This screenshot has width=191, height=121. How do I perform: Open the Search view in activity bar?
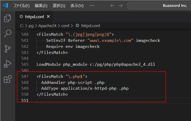8,33
